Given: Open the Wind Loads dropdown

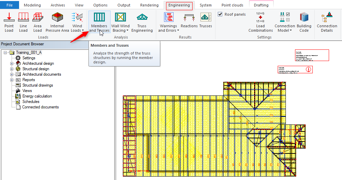Looking at the screenshot, I should (77, 30).
